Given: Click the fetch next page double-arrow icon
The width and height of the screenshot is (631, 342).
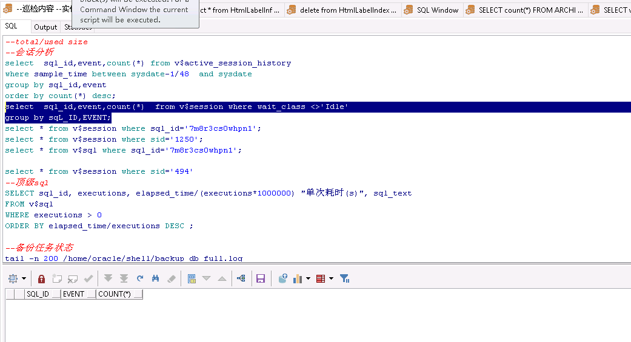Looking at the screenshot, I should pyautogui.click(x=109, y=279).
